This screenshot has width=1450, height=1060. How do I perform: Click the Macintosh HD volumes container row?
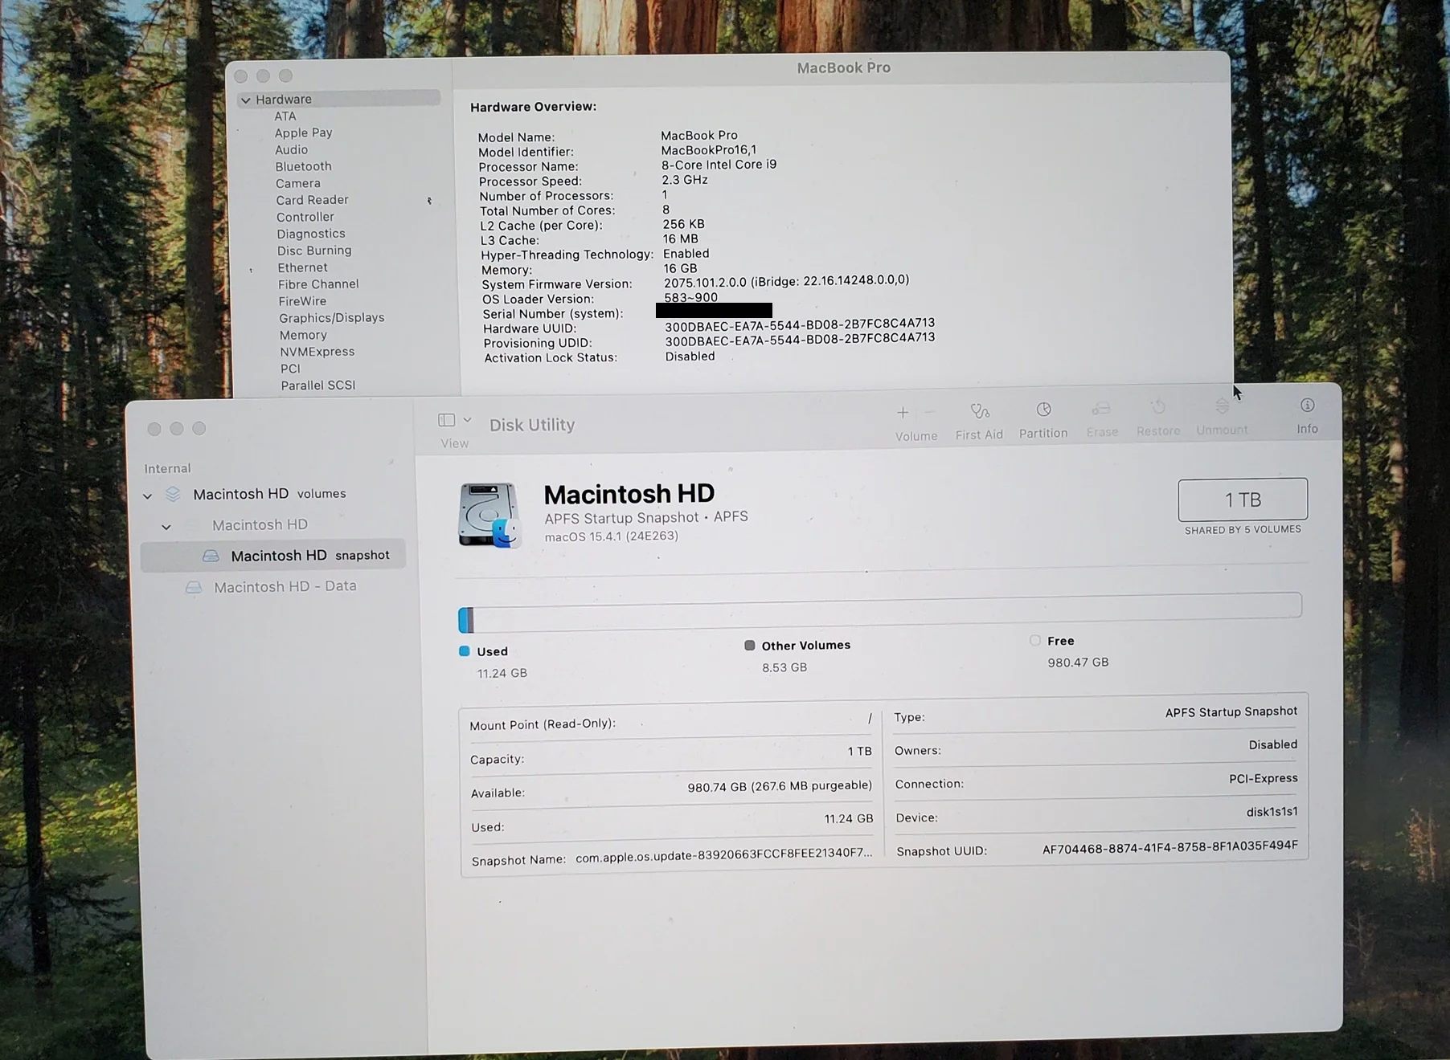269,494
